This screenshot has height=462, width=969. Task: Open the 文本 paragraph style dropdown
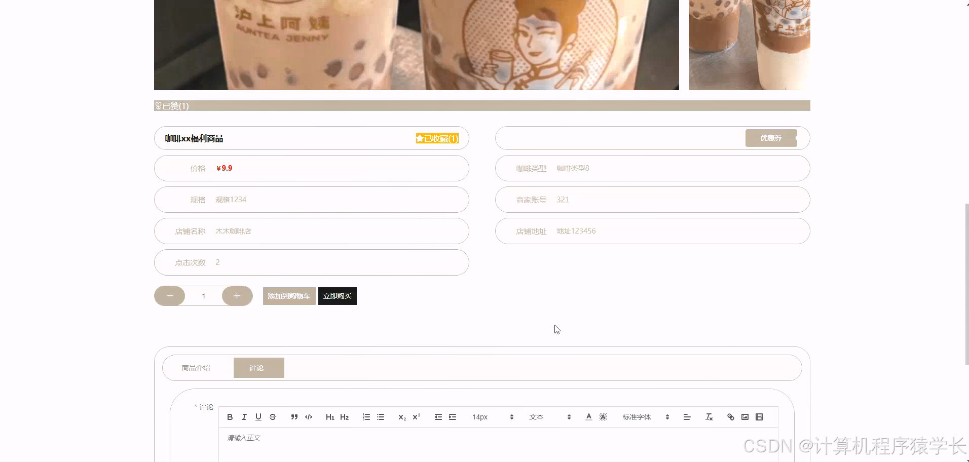(550, 417)
